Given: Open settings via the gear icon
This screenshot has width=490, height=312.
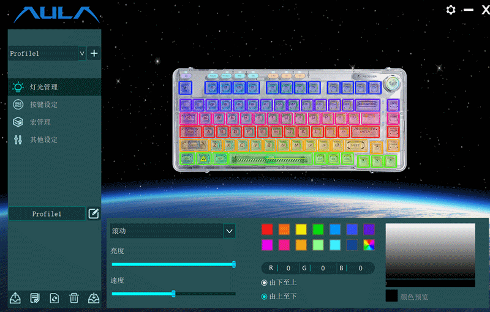Looking at the screenshot, I should (x=451, y=10).
